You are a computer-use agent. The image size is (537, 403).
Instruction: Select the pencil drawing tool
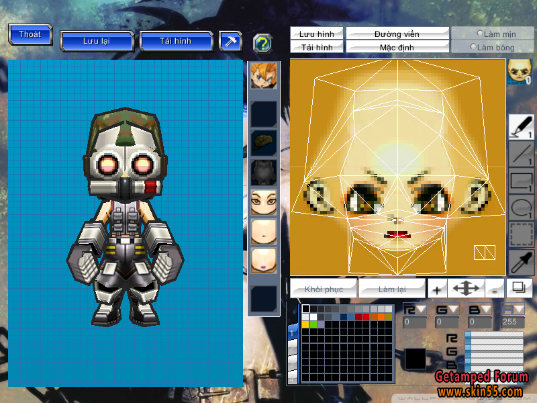click(x=521, y=127)
